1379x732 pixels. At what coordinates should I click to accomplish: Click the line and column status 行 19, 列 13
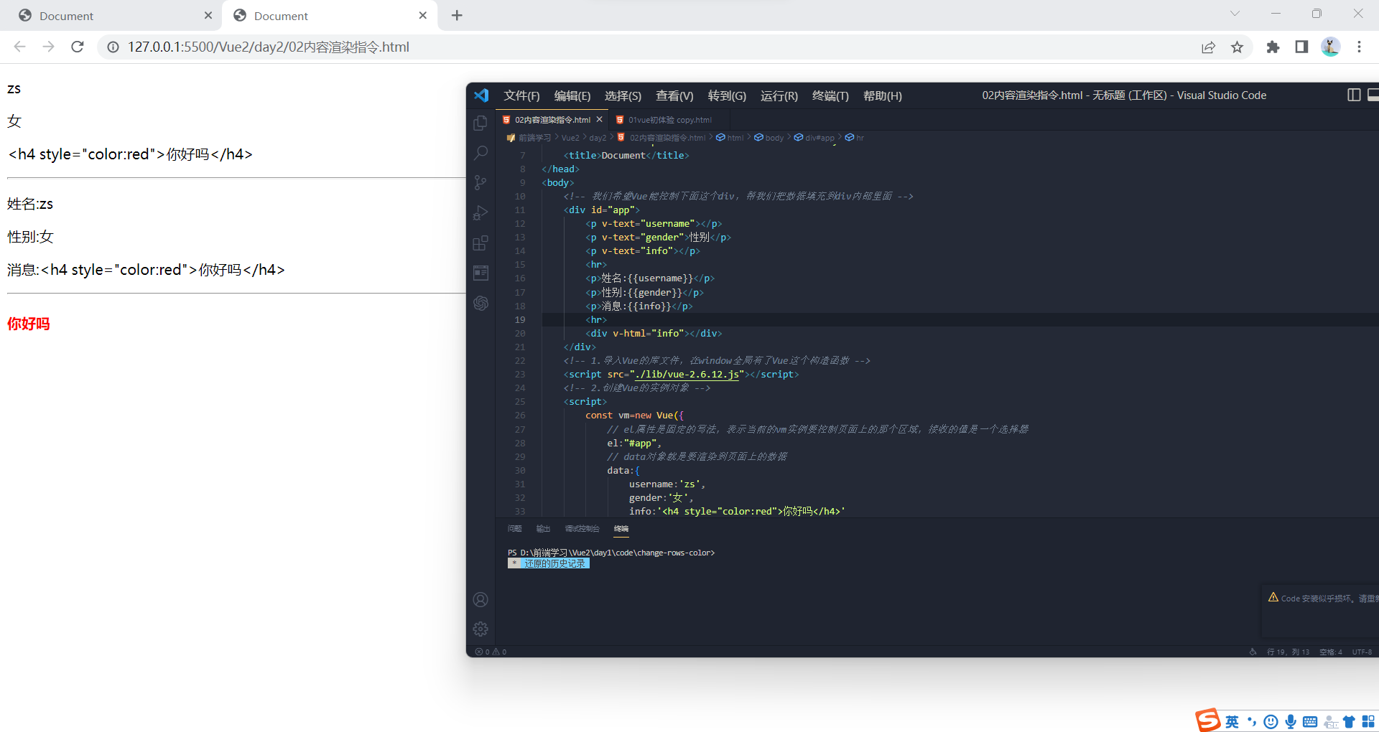[x=1288, y=652]
